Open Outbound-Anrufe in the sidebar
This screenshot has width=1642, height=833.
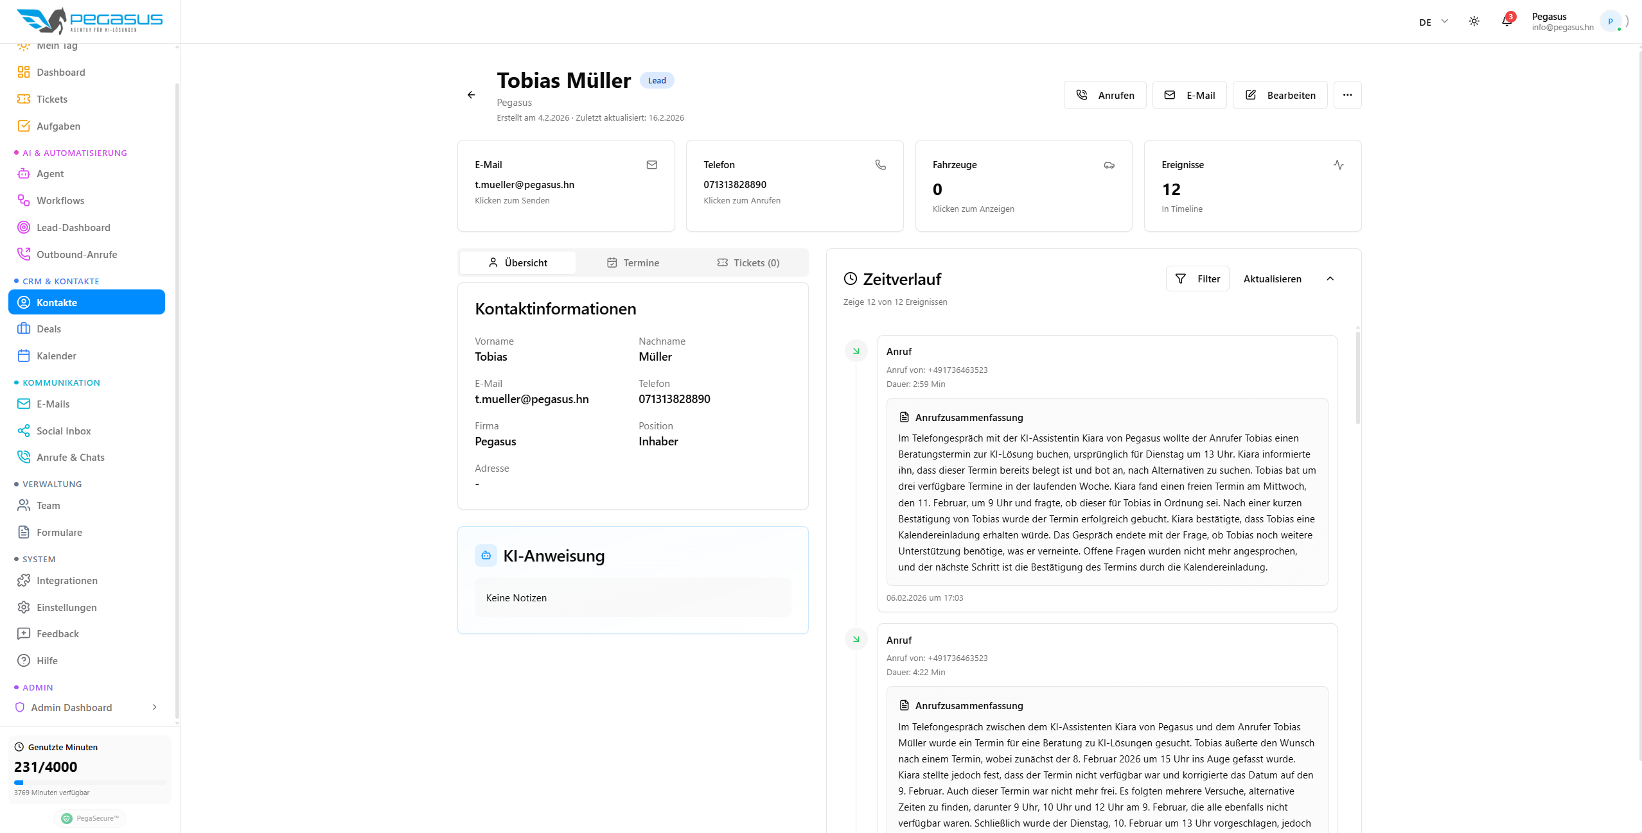pos(76,254)
